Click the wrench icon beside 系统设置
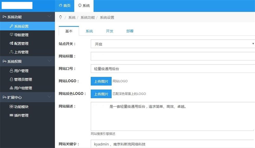Viewport: 255px width, 148px height. 11,26
